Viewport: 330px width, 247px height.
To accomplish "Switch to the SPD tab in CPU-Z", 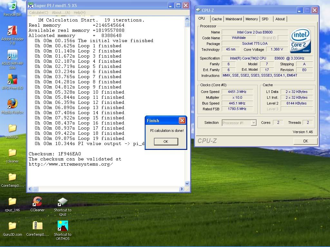I will coord(265,19).
